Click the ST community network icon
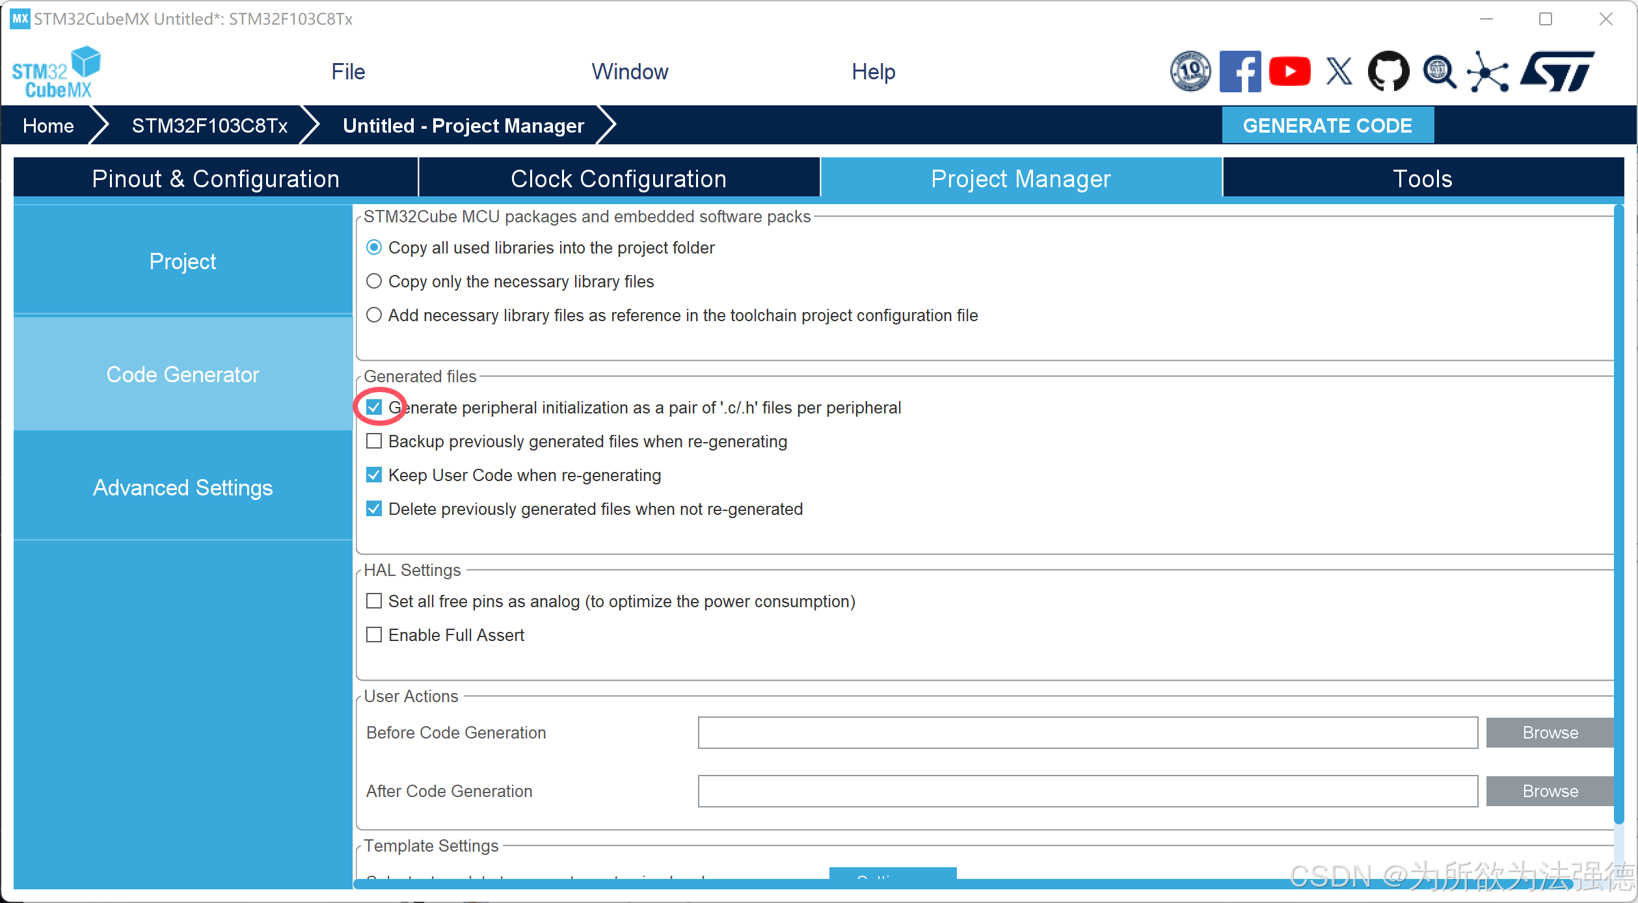1638x903 pixels. (1488, 72)
